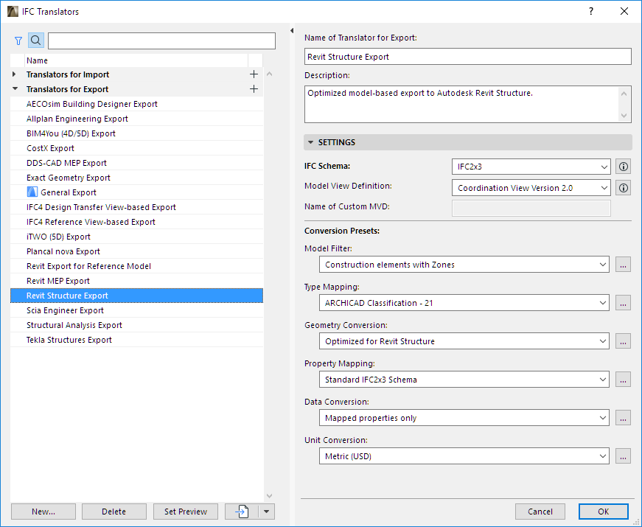Select Tekla Structures Export translator
Image resolution: width=642 pixels, height=527 pixels.
click(69, 340)
